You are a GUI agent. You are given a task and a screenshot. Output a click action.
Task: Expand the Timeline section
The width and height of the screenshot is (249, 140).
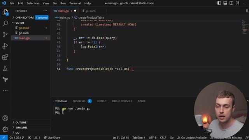[21, 128]
